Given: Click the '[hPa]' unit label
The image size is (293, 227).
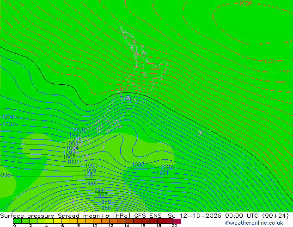Looking at the screenshot, I should coord(122,216).
